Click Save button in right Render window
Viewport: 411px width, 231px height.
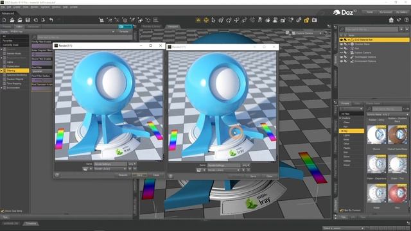click(x=253, y=176)
